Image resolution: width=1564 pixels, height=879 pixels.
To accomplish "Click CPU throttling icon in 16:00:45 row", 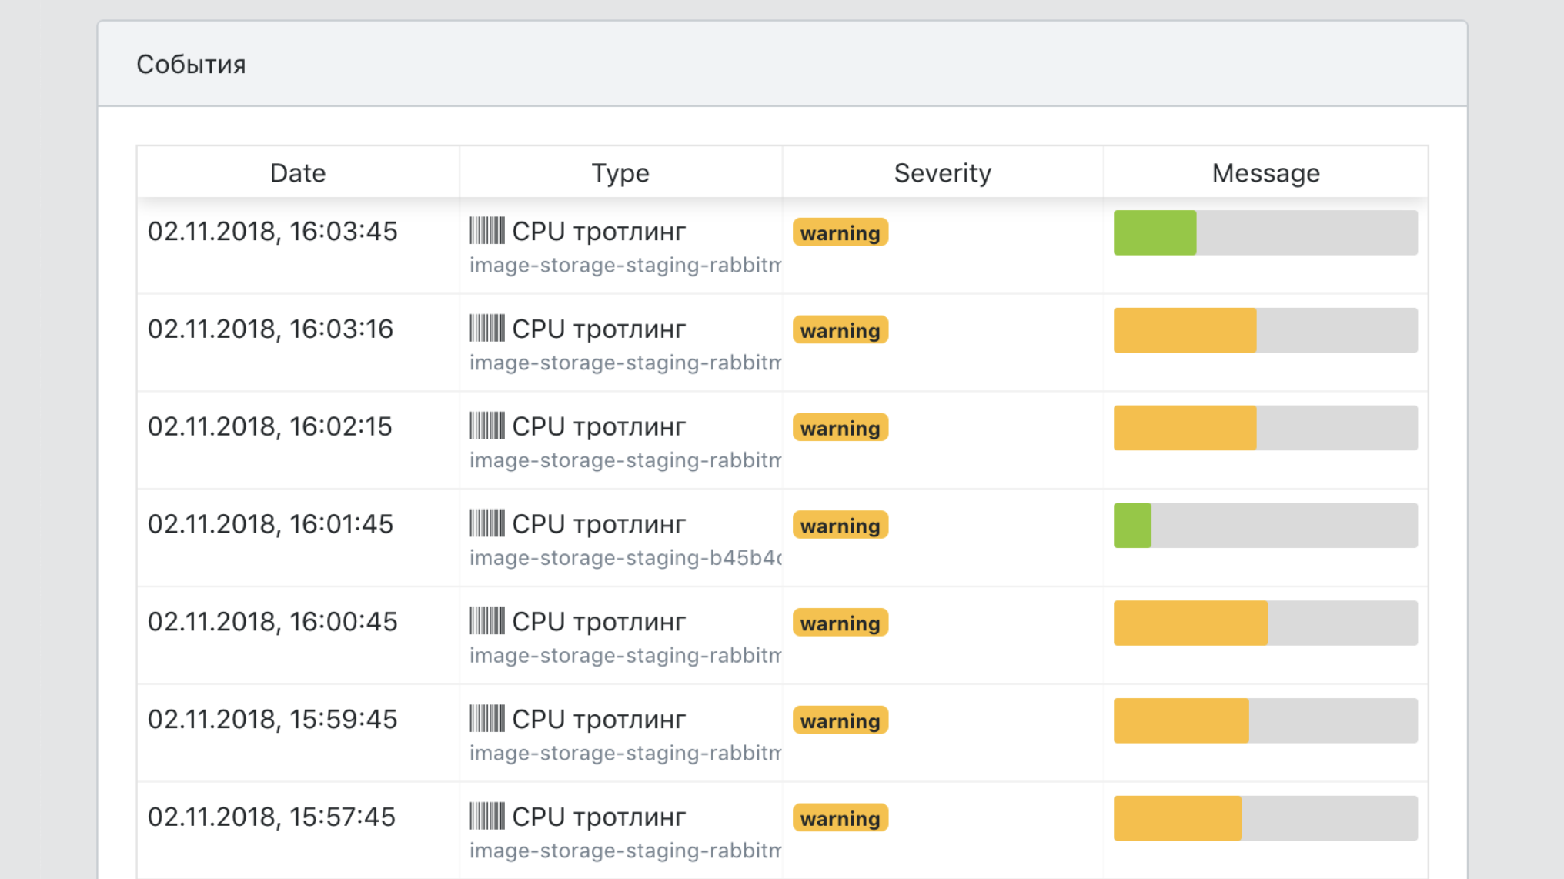I will pos(486,621).
